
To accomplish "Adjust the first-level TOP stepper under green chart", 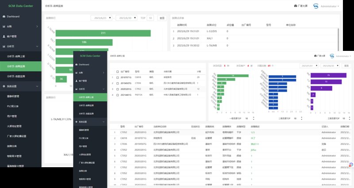I will (254, 118).
